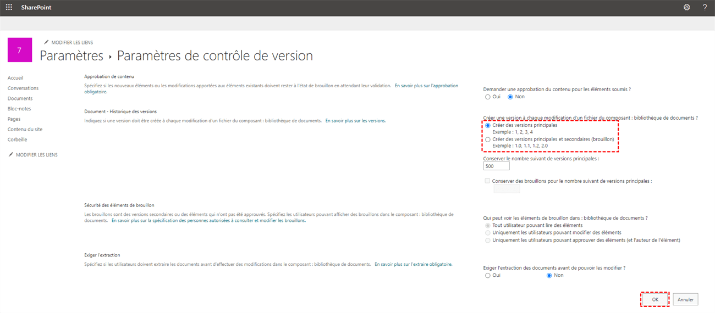The height and width of the screenshot is (313, 715).
Task: Choose Créer des versions principales option
Action: click(488, 125)
